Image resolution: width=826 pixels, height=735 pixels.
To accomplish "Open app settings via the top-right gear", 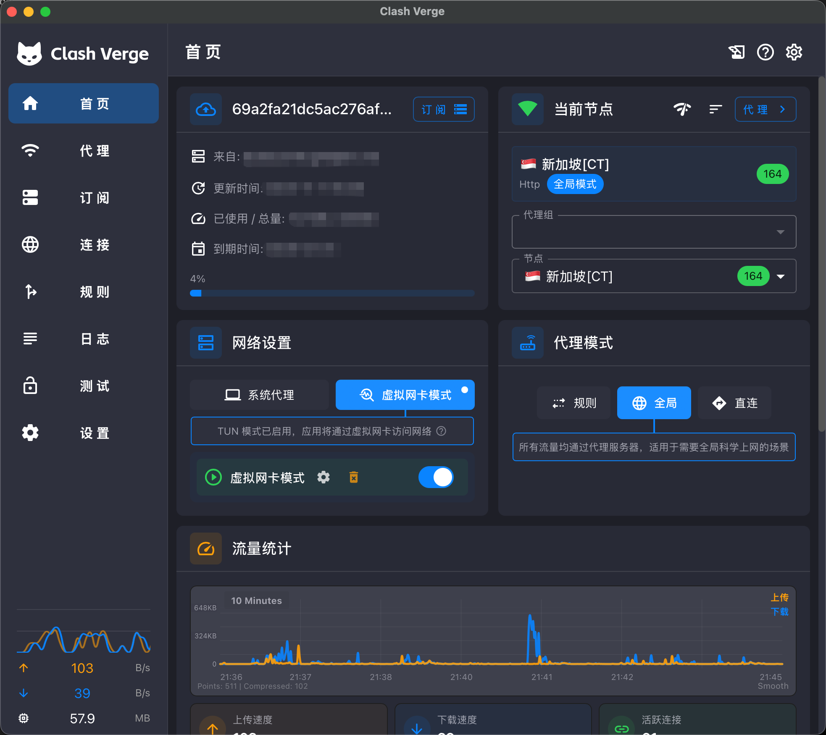I will (794, 52).
